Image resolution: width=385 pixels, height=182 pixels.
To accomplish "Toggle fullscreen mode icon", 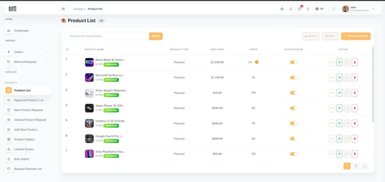I will [333, 9].
